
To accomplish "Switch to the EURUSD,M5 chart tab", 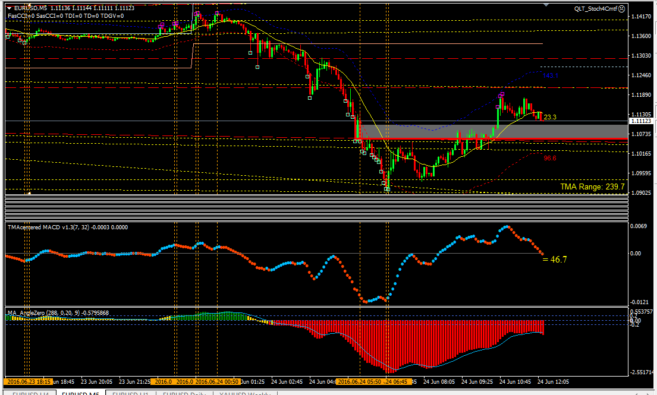I will coord(80,393).
